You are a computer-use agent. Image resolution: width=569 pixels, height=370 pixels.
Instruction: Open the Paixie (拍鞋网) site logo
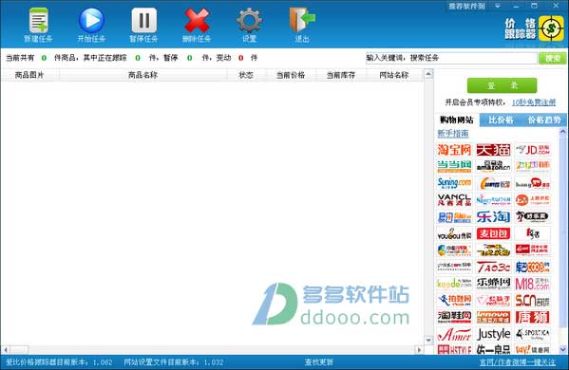(454, 301)
